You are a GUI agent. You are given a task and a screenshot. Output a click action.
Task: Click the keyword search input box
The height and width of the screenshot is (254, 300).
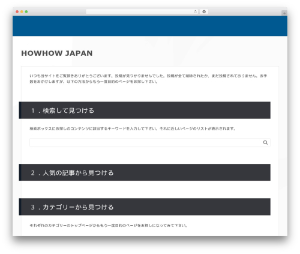click(x=150, y=142)
